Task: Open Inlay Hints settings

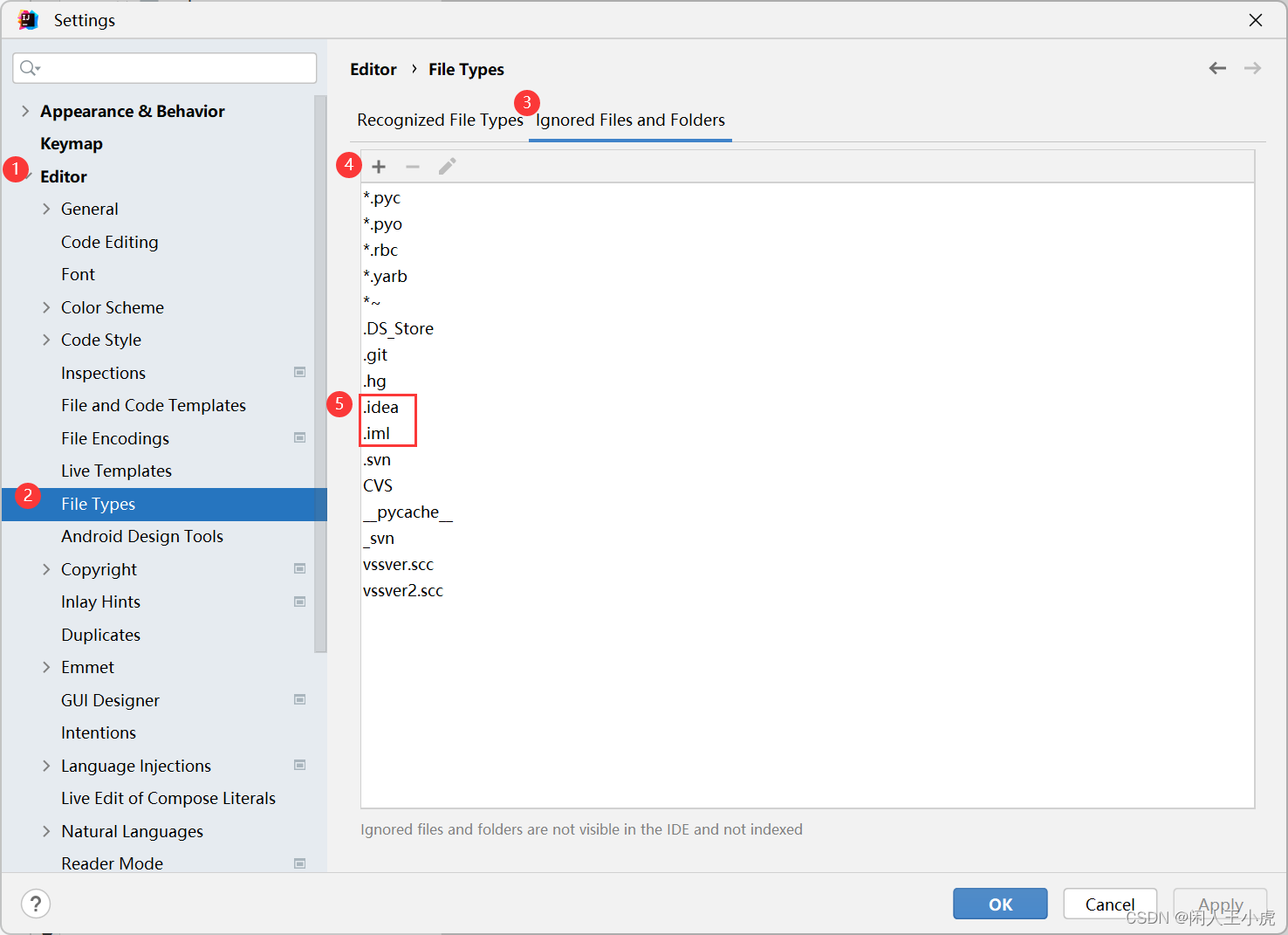Action: coord(100,602)
